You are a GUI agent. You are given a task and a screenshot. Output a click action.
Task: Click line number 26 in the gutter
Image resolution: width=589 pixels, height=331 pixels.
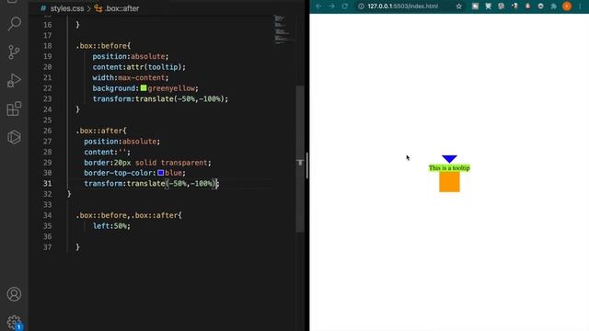pos(47,131)
